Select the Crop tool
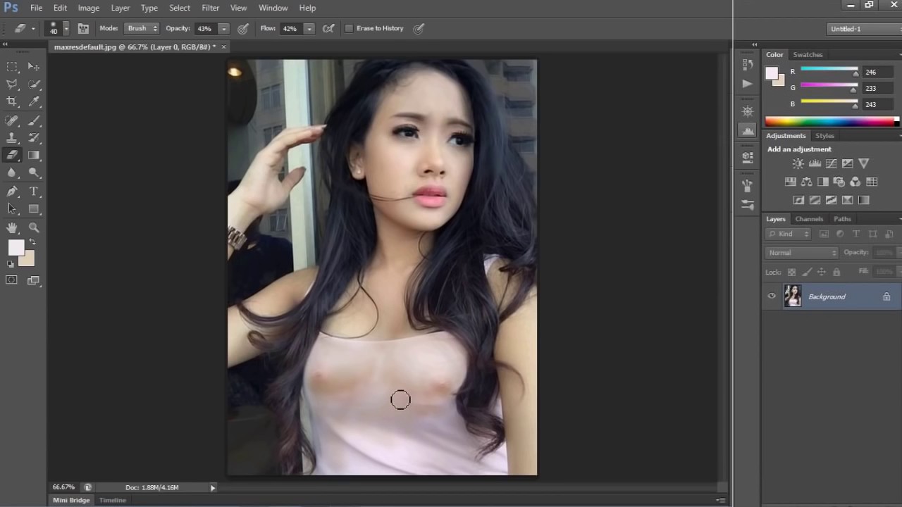 12,101
